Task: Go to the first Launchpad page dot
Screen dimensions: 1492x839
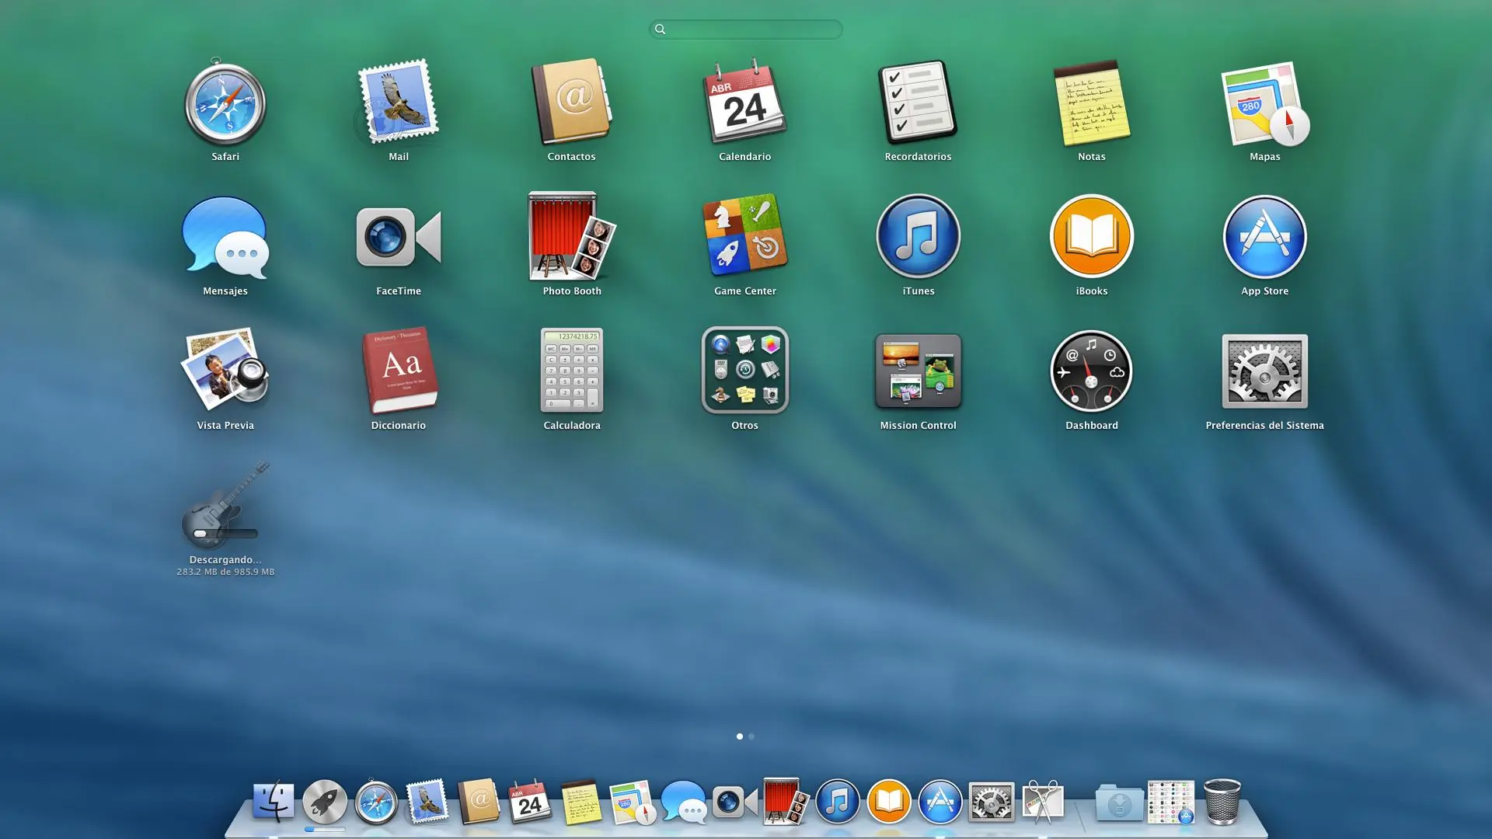Action: [x=739, y=736]
